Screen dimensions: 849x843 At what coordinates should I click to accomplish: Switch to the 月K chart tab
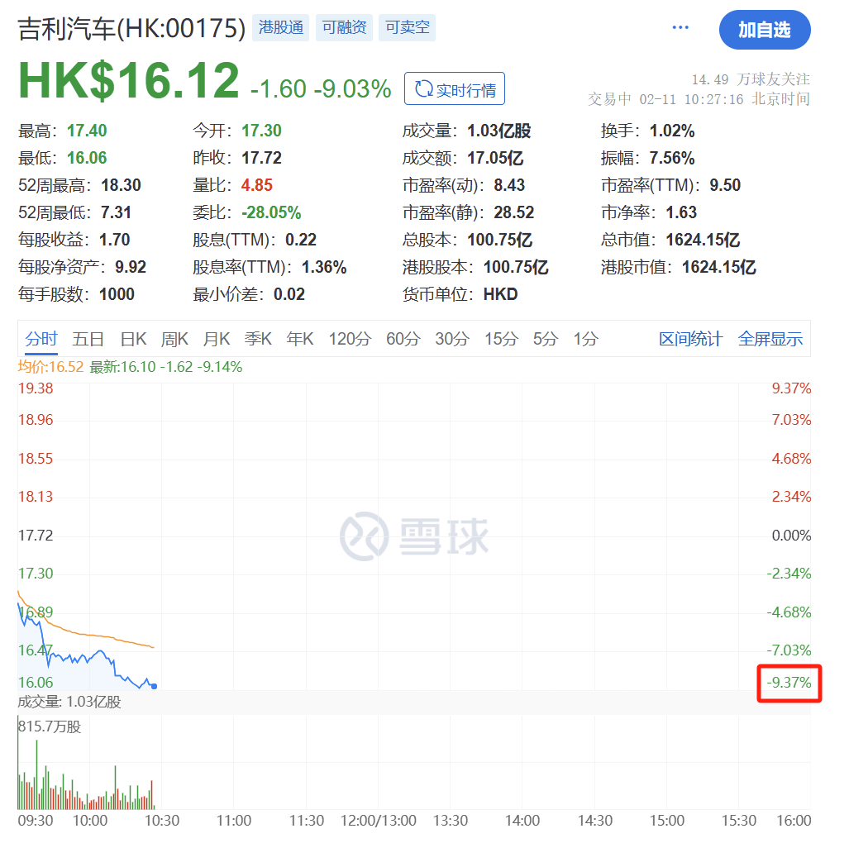click(216, 339)
